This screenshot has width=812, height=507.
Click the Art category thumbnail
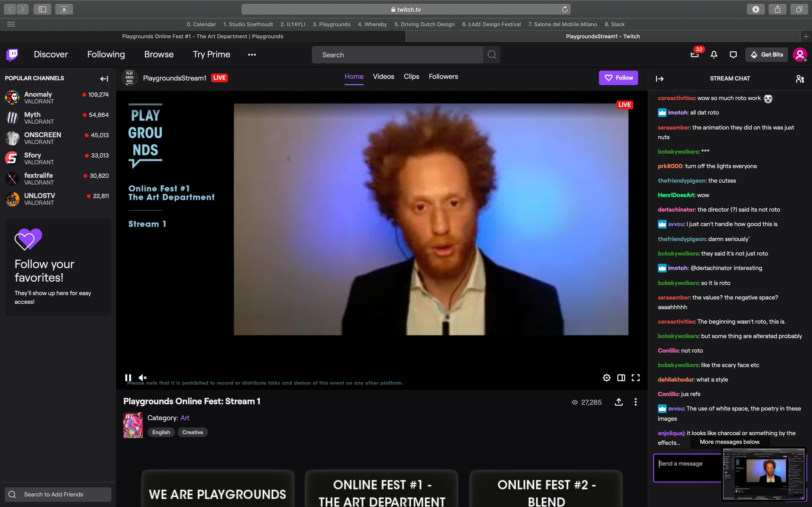133,425
